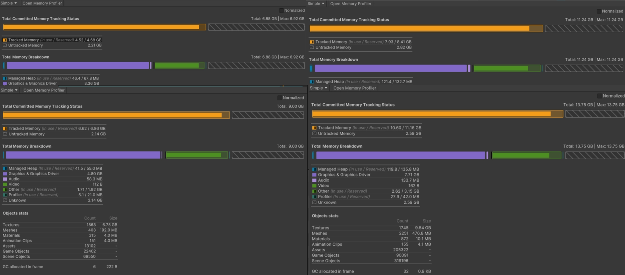625x275 pixels.
Task: Click Managed Heap legend icon in top-right panel
Action: [x=312, y=82]
